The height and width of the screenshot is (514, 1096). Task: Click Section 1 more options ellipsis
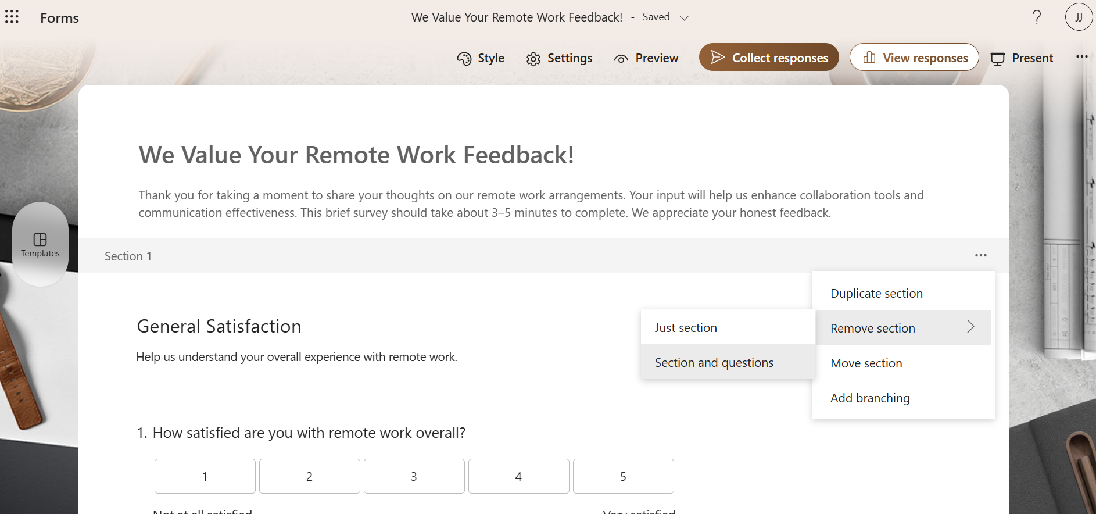pyautogui.click(x=981, y=255)
